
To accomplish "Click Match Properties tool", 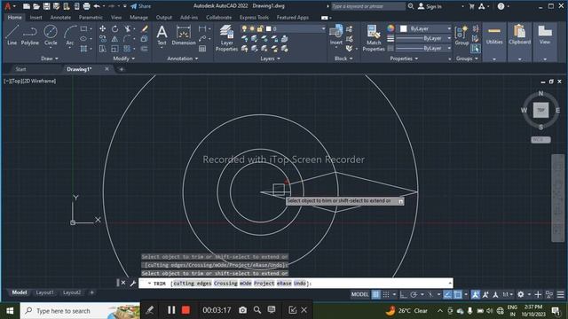I will pyautogui.click(x=374, y=37).
